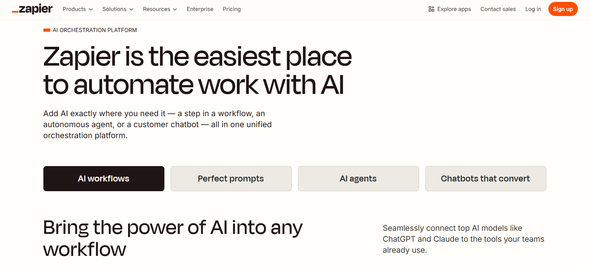This screenshot has height=270, width=590.
Task: Click the Explore apps grid icon
Action: tap(431, 9)
